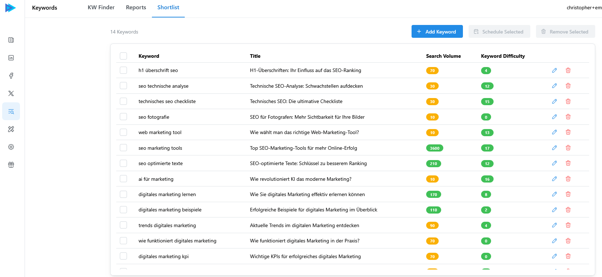Open the LinkedIn sidebar icon

pyautogui.click(x=11, y=58)
